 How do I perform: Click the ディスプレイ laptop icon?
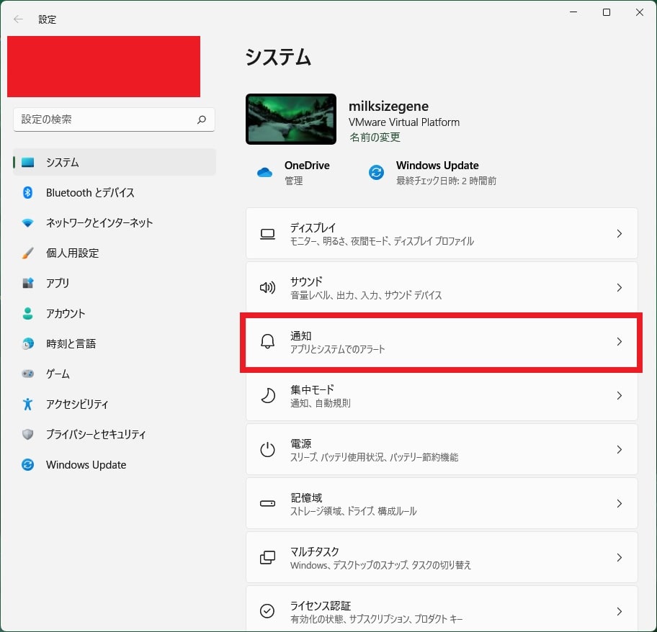click(x=267, y=234)
